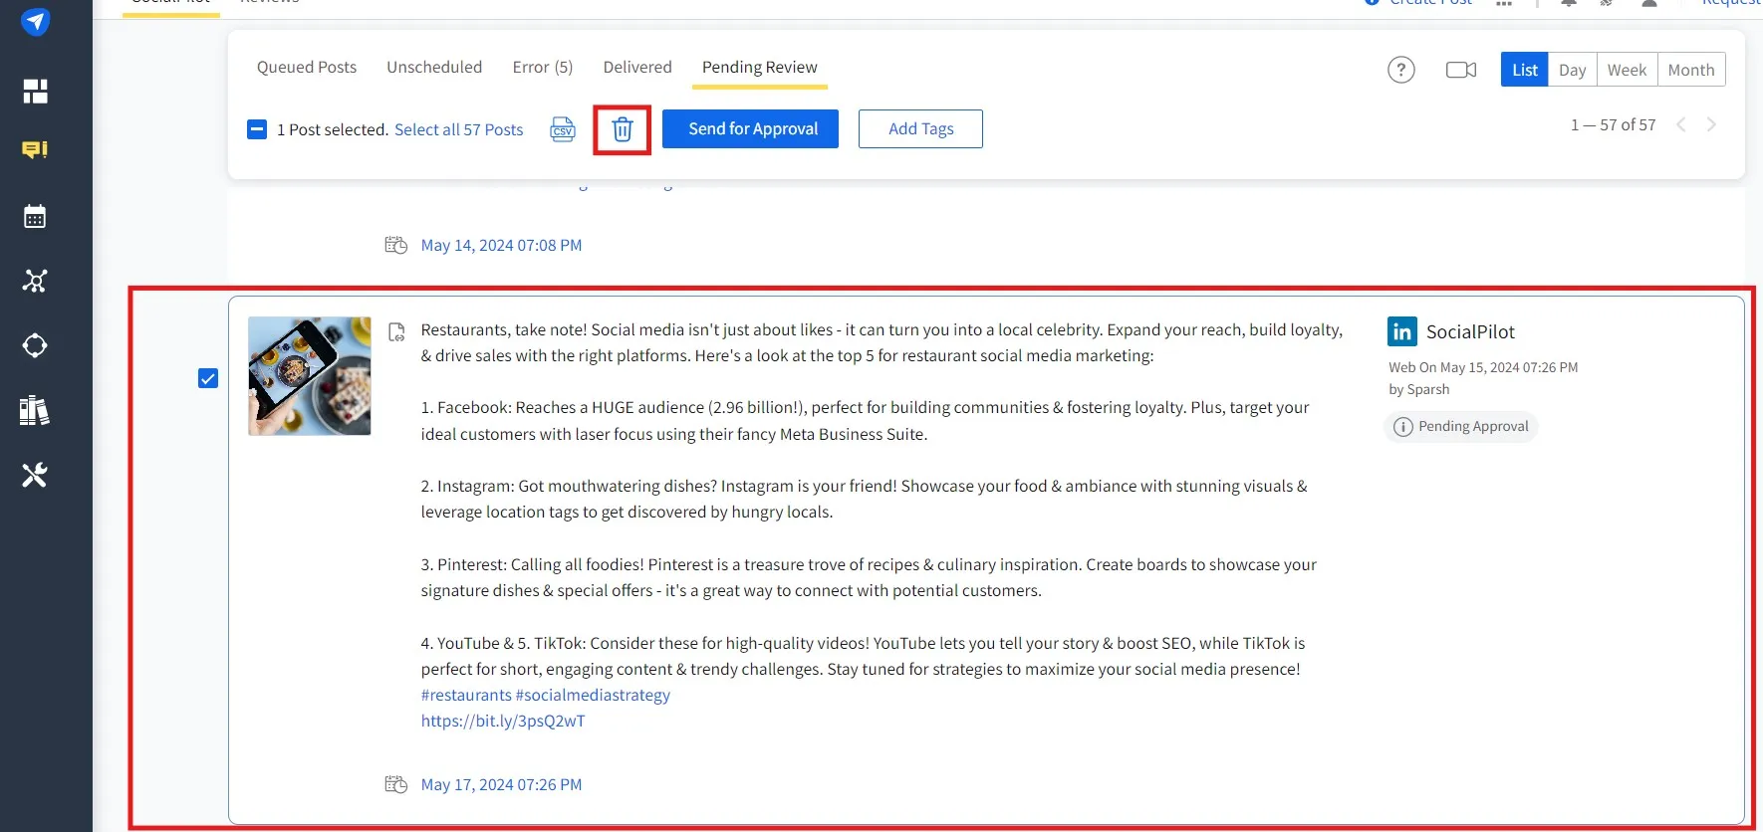Open the dashboard grid icon in sidebar
The width and height of the screenshot is (1763, 832).
[36, 92]
